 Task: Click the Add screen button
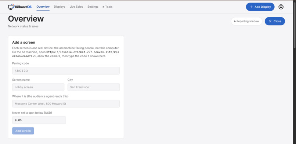[23, 131]
